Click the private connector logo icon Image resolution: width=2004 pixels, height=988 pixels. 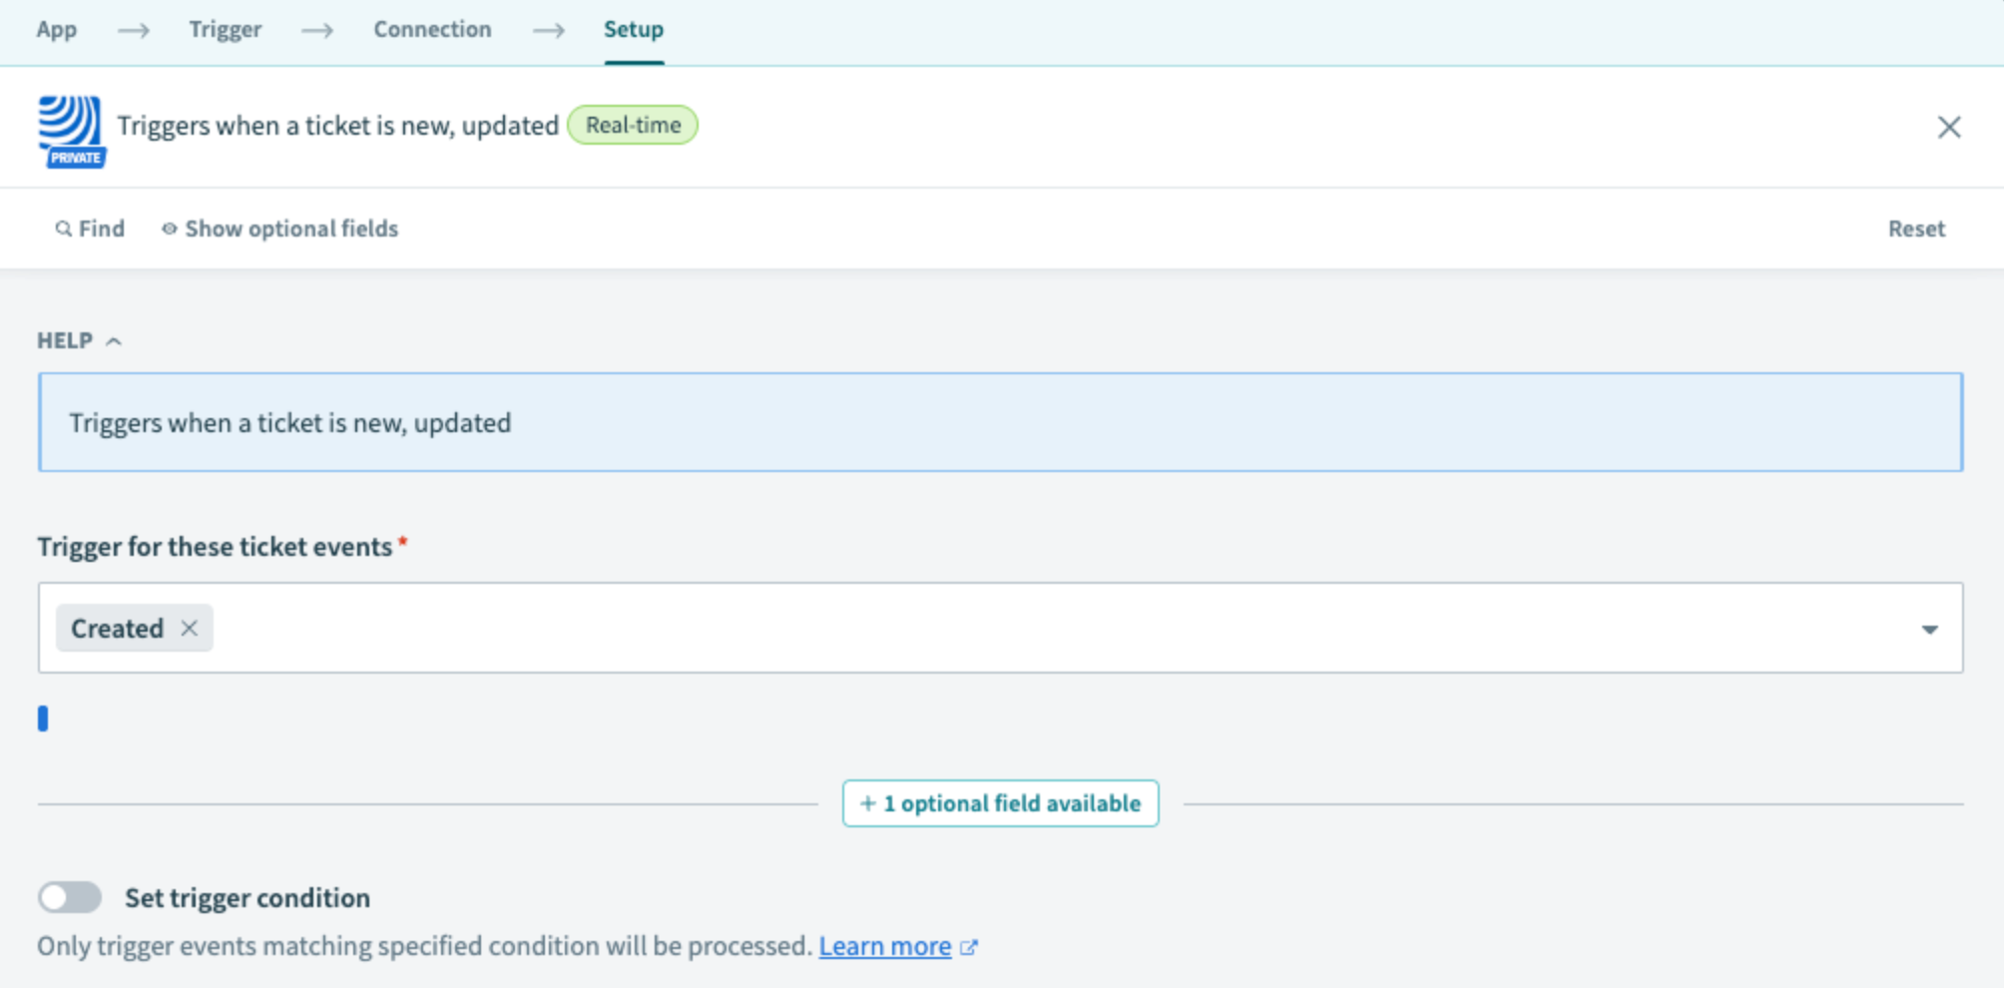[x=71, y=131]
